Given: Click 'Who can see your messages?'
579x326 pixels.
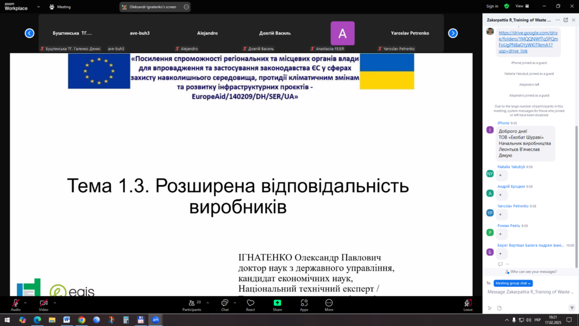Looking at the screenshot, I should point(531,272).
